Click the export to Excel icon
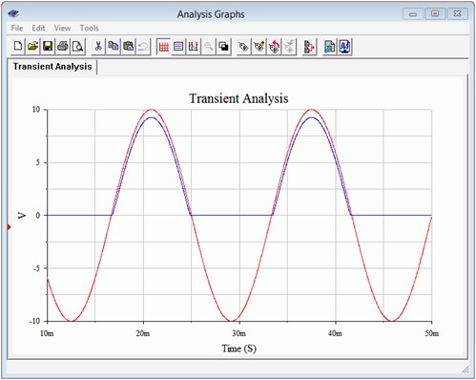The width and height of the screenshot is (476, 380). (x=329, y=47)
